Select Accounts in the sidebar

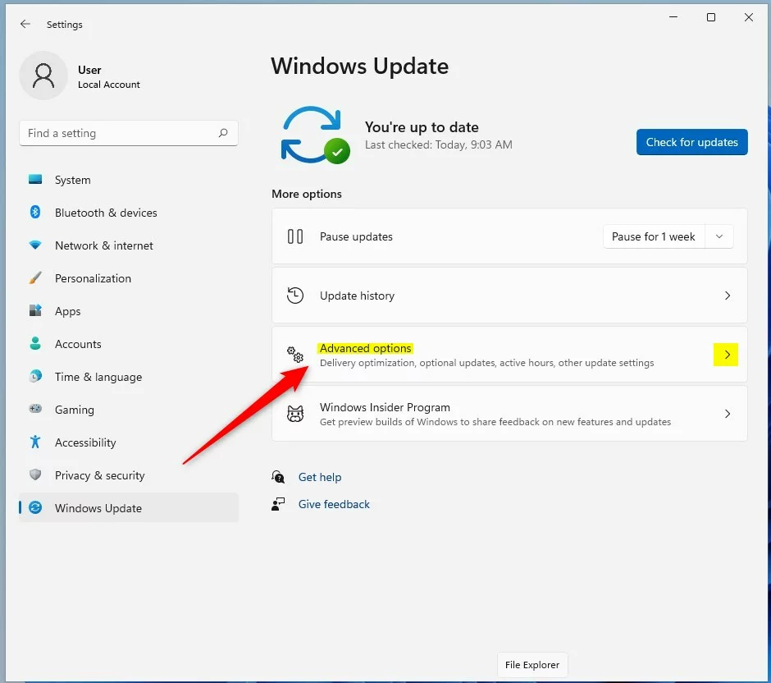click(x=129, y=344)
